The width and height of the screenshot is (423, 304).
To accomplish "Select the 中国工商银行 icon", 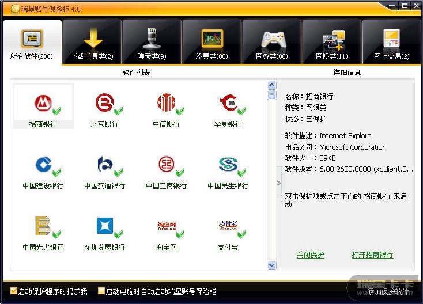I will [x=166, y=164].
